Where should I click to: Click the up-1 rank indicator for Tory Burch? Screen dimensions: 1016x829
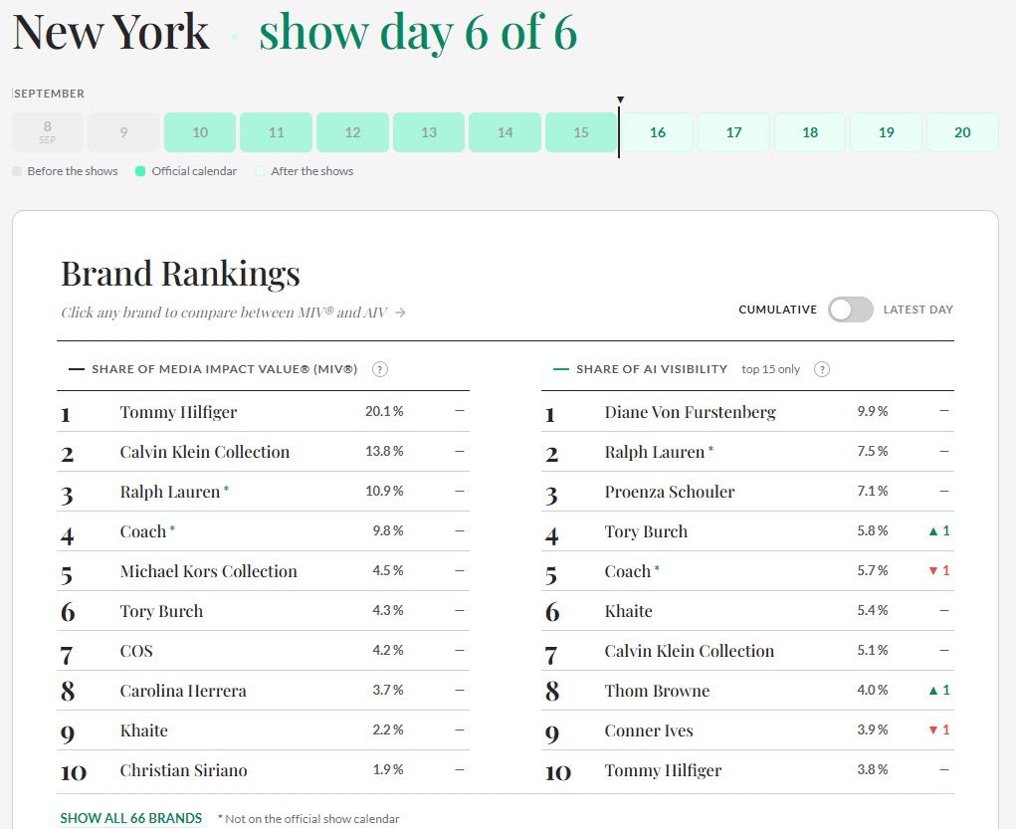click(939, 530)
